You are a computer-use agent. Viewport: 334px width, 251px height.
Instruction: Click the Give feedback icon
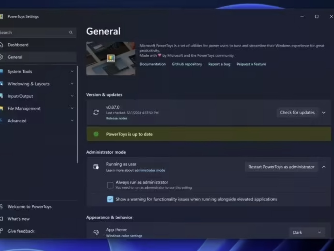[1, 231]
